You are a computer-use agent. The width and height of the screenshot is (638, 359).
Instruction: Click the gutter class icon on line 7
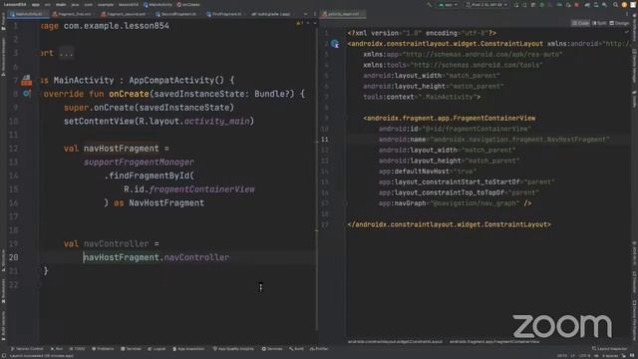27,80
